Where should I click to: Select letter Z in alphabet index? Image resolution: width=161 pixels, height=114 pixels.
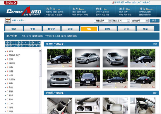coord(39,46)
